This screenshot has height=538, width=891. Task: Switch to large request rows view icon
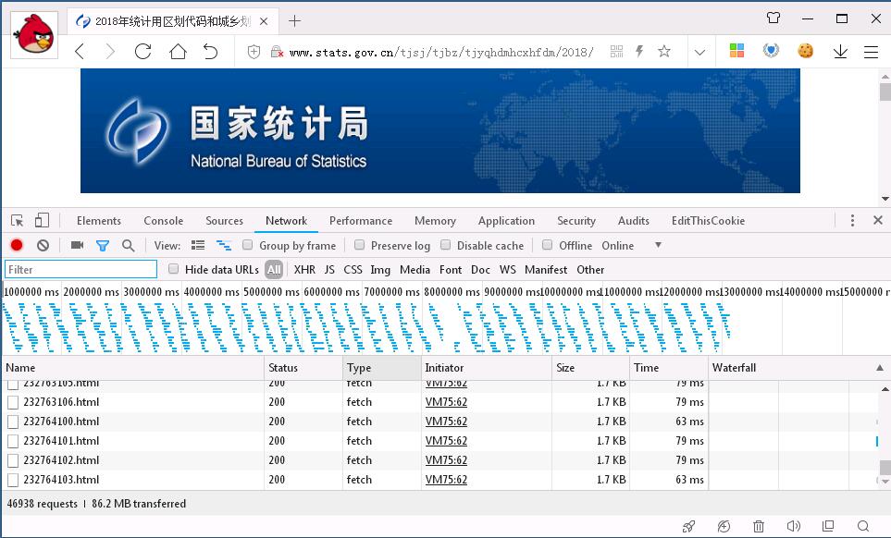(x=198, y=245)
